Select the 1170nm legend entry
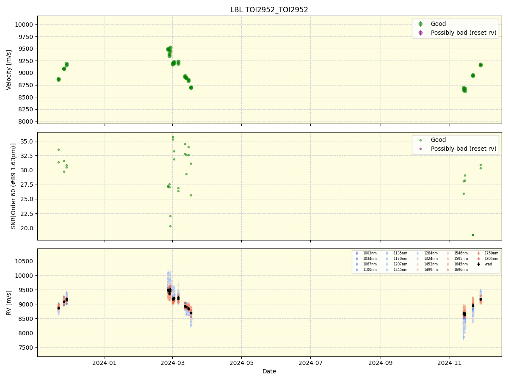Viewport: 508px width, 381px height. click(396, 259)
